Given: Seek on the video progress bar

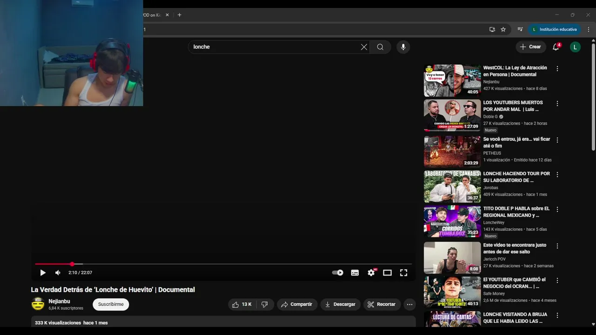Looking at the screenshot, I should point(223,264).
